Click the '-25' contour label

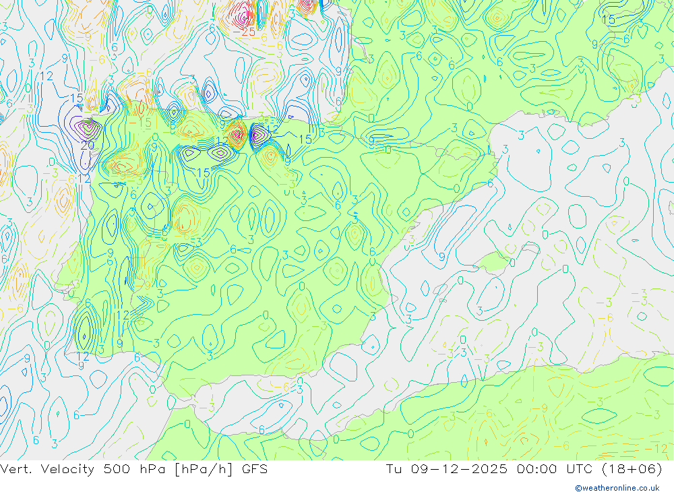pos(244,32)
